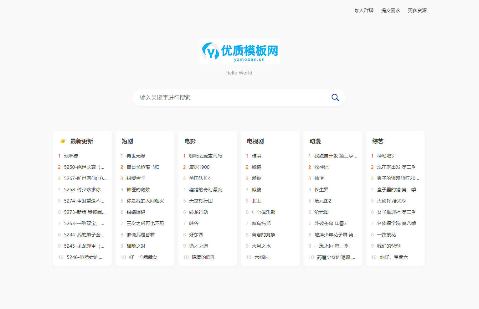This screenshot has height=309, width=479.
Task: Click the keyword search input box
Action: pyautogui.click(x=219, y=97)
